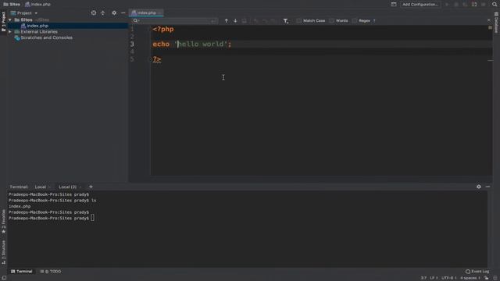Close the find bar
The height and width of the screenshot is (281, 500).
coord(489,20)
